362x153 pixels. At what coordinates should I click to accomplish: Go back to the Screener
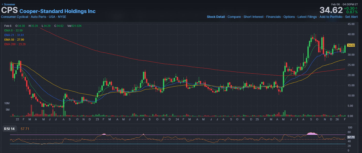[8, 4]
